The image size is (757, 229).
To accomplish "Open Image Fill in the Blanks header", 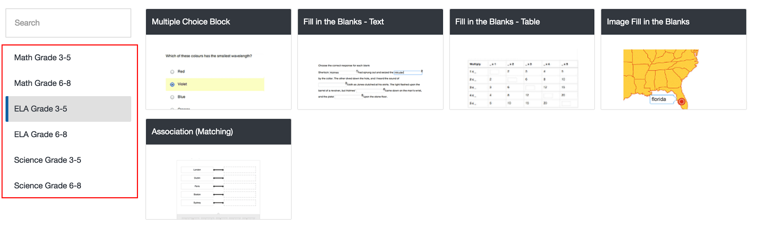I will pyautogui.click(x=674, y=22).
